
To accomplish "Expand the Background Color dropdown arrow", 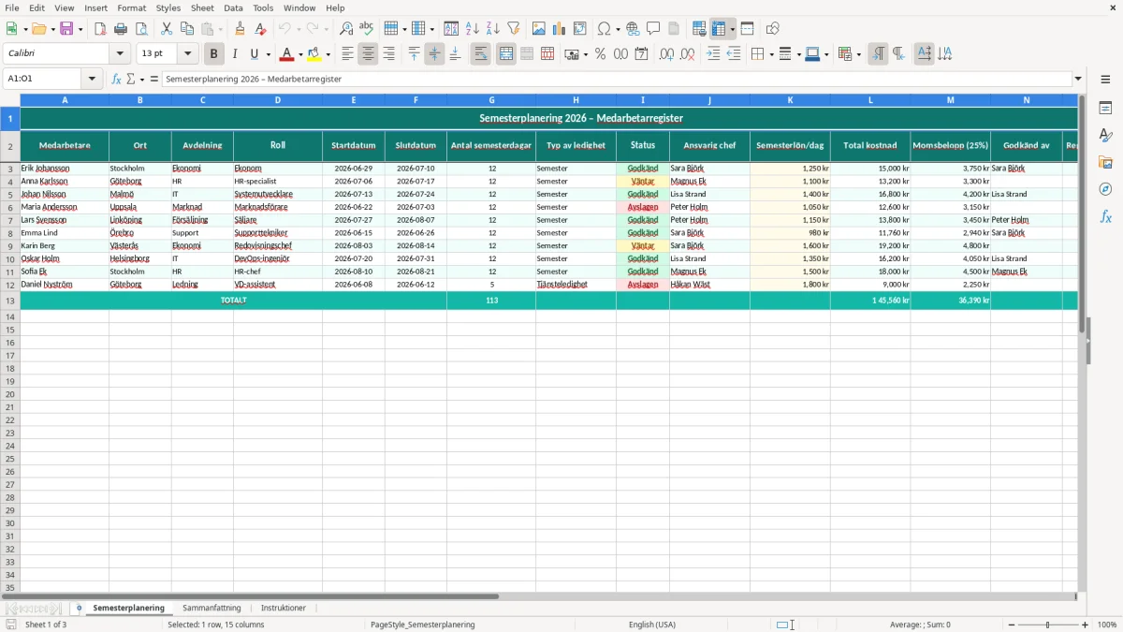I will pyautogui.click(x=329, y=54).
